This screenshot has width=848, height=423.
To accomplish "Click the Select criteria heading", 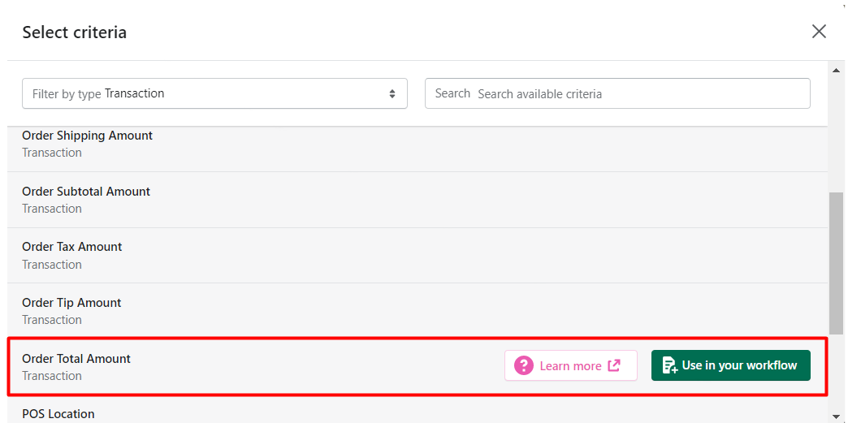I will point(75,32).
